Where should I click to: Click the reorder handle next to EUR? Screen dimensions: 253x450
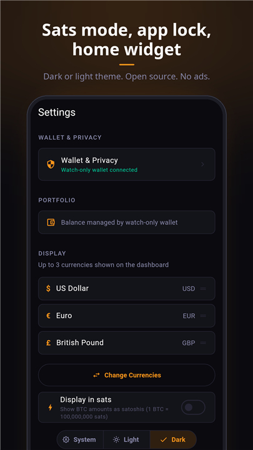pos(203,316)
